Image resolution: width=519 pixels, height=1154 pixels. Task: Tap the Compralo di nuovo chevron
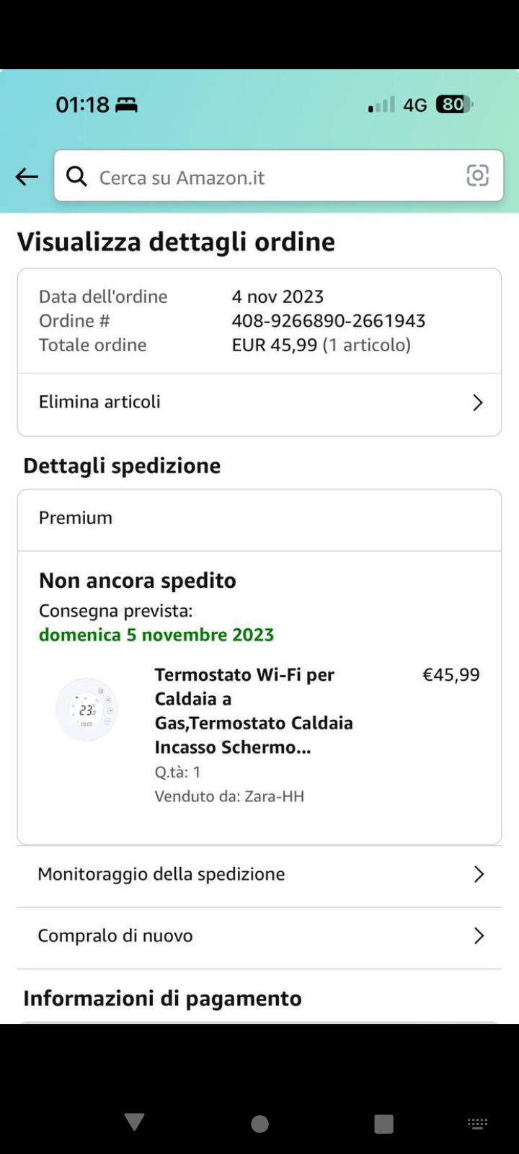pyautogui.click(x=478, y=936)
